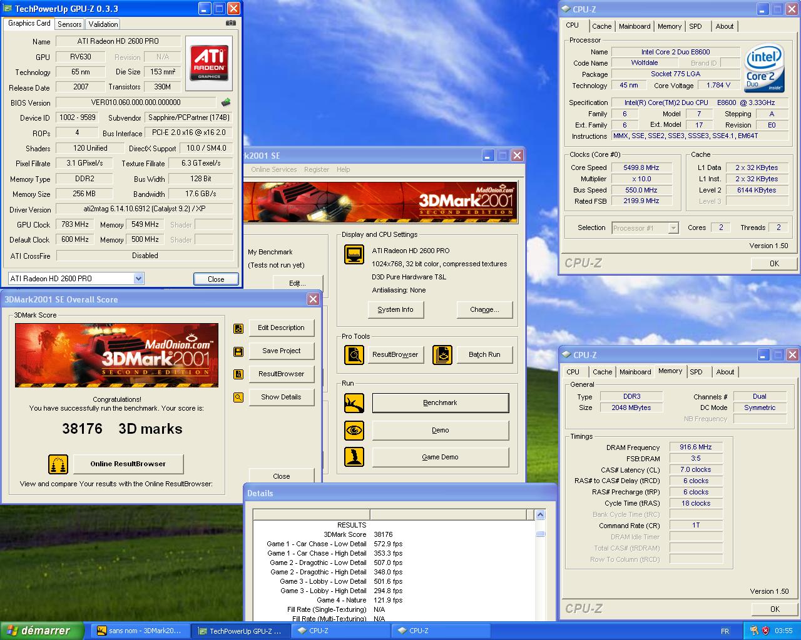Click the taskbar clock showing 03:55
The width and height of the screenshot is (801, 640).
(783, 631)
